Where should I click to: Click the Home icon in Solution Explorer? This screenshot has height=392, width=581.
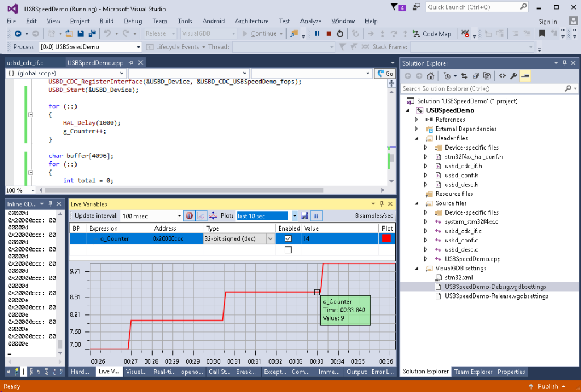click(x=430, y=76)
